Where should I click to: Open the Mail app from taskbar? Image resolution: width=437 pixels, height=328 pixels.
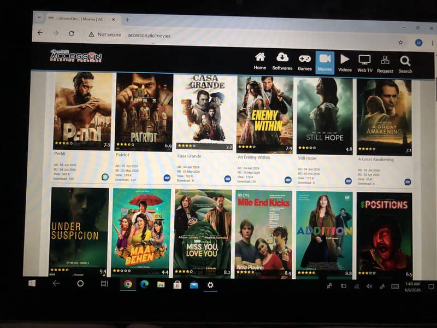click(x=194, y=285)
